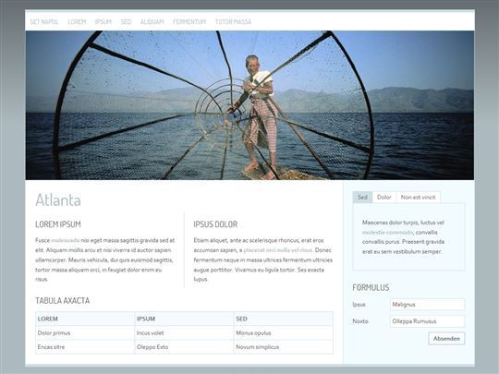Follow the placerat orci nulla vel risus link
This screenshot has width=499, height=374.
[278, 250]
